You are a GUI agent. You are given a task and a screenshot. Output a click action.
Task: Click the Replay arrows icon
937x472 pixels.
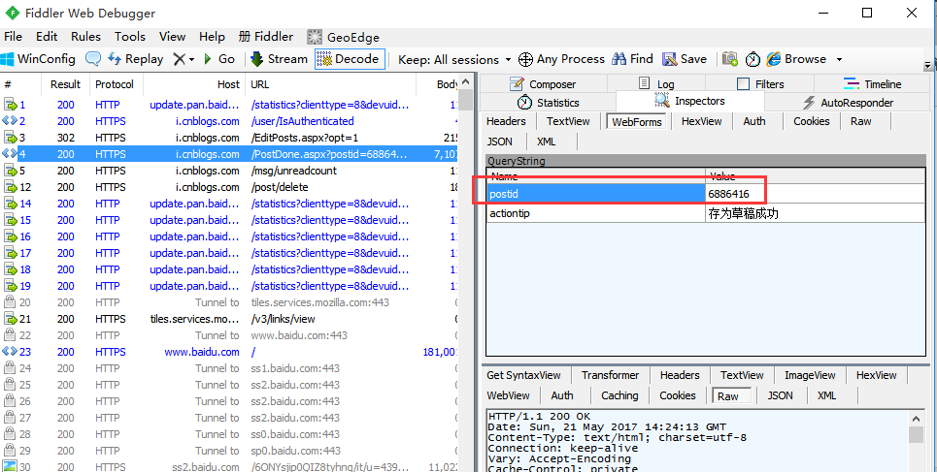(115, 59)
